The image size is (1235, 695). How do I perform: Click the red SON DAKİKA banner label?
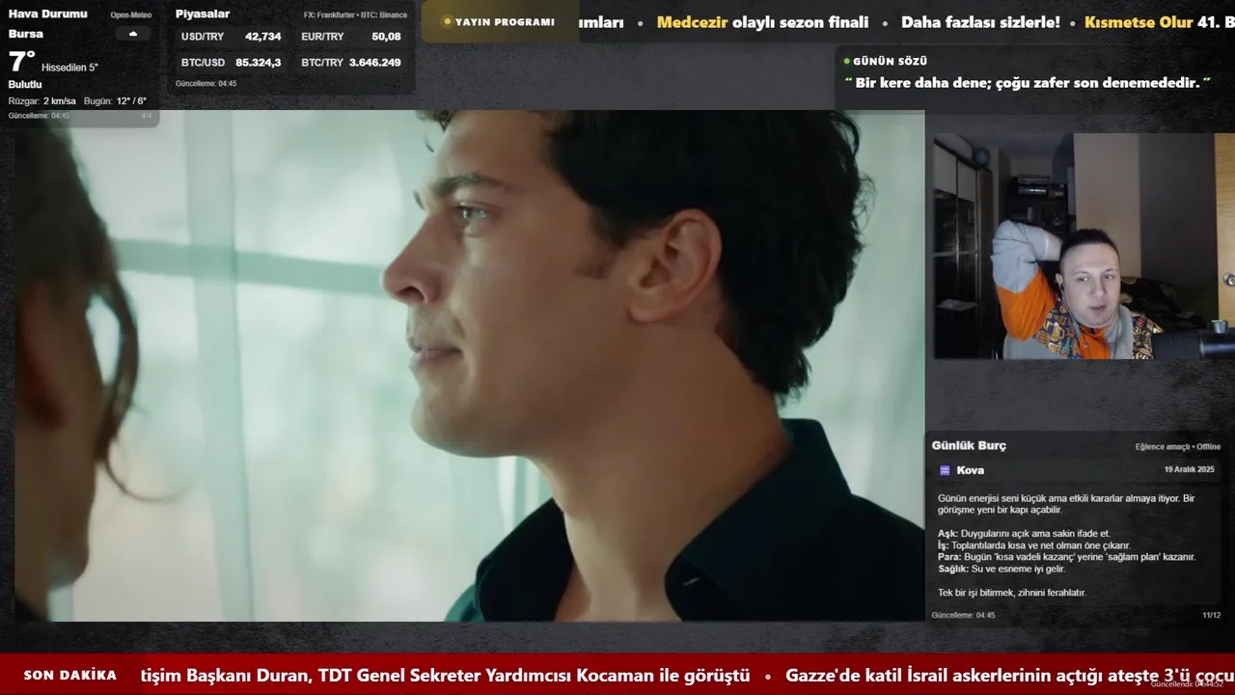click(70, 676)
